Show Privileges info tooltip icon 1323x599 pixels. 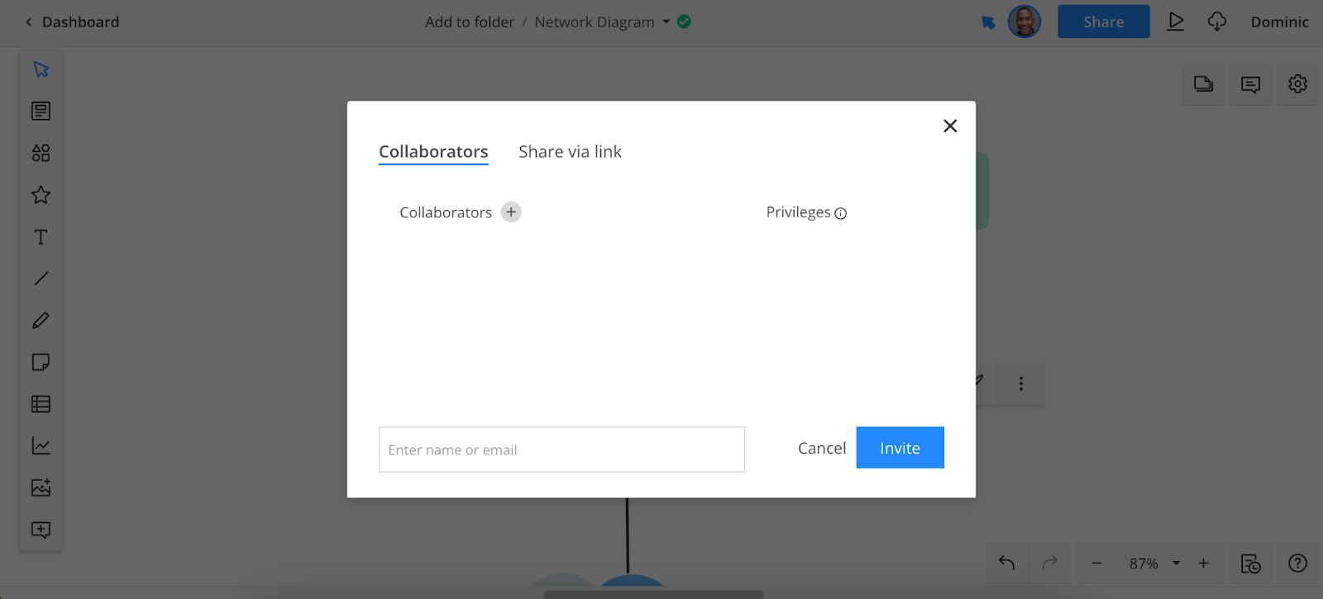841,213
